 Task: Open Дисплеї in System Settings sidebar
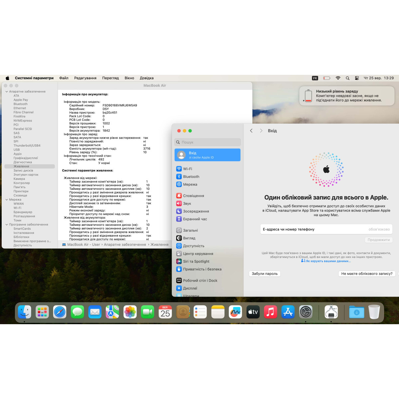pyautogui.click(x=207, y=288)
